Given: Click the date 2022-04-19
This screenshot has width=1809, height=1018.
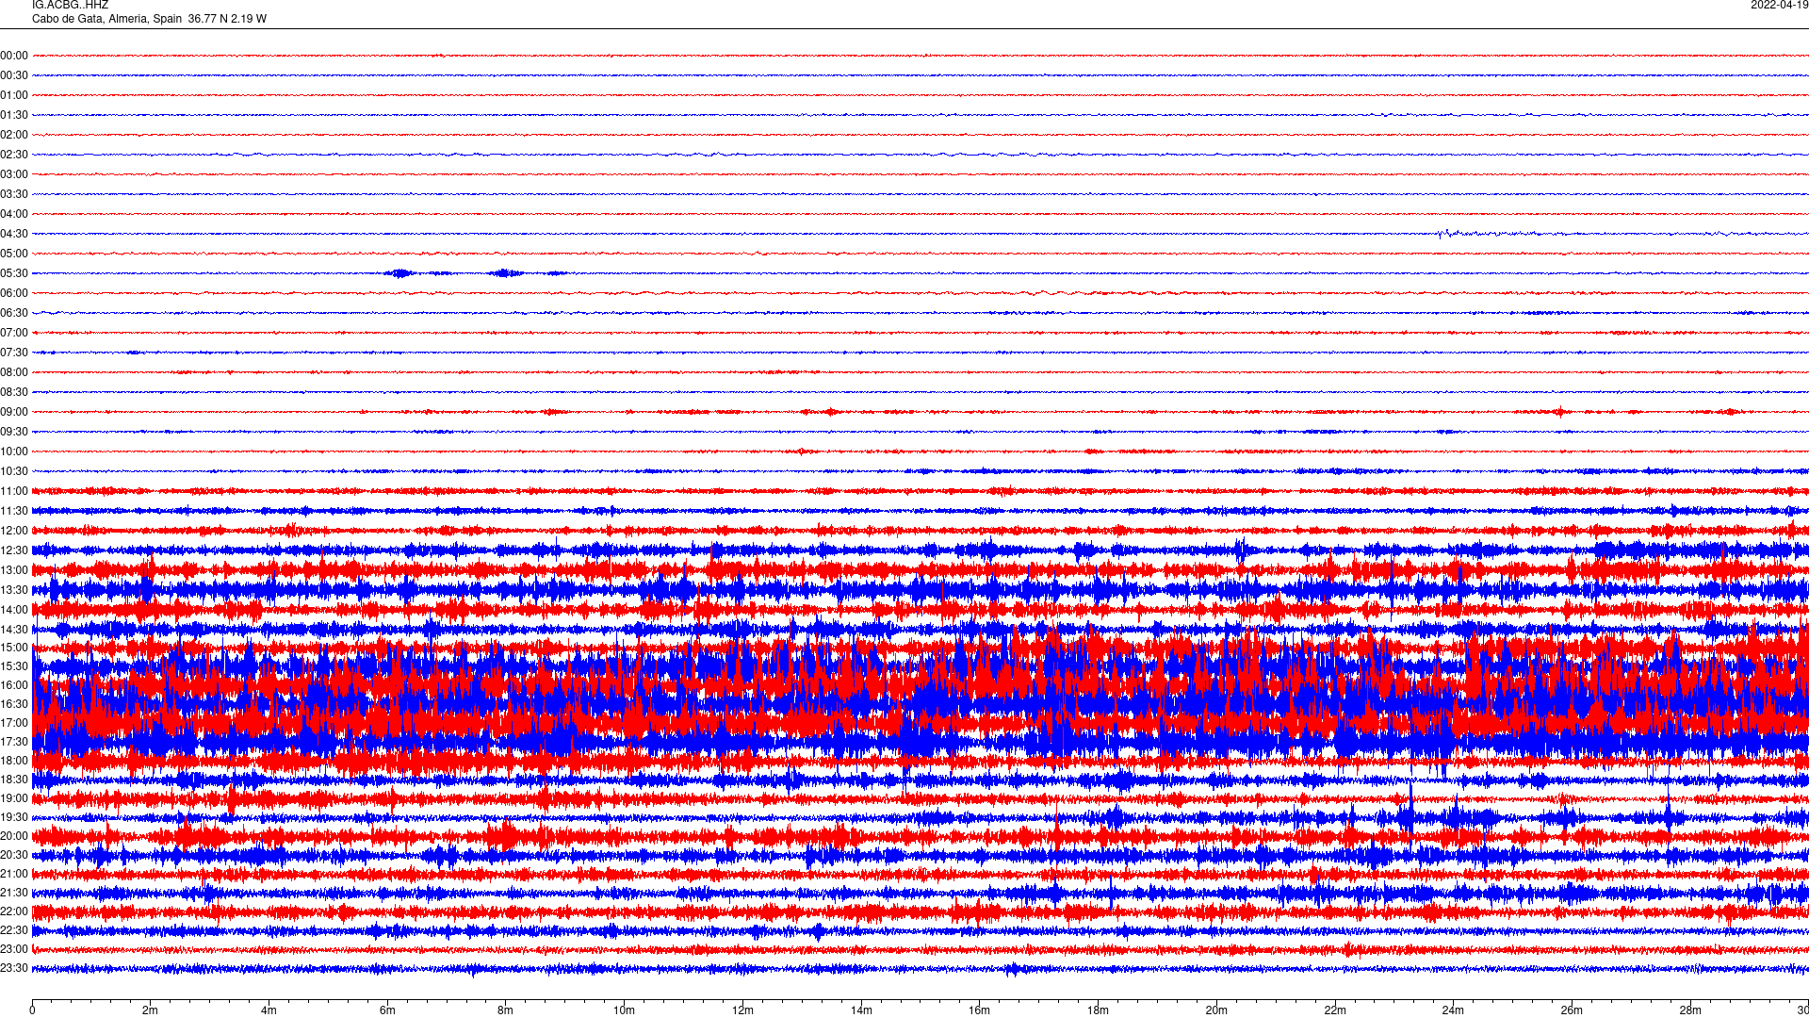Looking at the screenshot, I should click(1779, 6).
